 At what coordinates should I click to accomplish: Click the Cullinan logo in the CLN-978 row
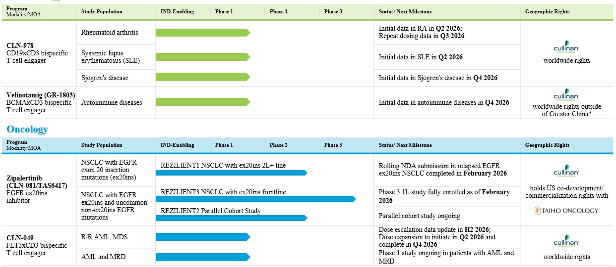pyautogui.click(x=566, y=49)
